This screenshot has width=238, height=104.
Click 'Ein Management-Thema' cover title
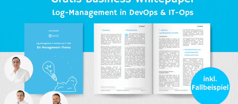[x=54, y=47]
